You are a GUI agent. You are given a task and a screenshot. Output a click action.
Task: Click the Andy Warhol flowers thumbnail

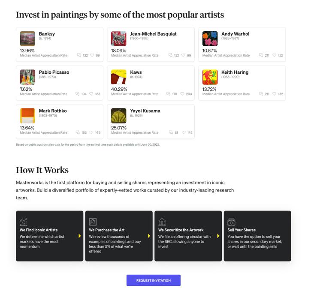tap(210, 39)
